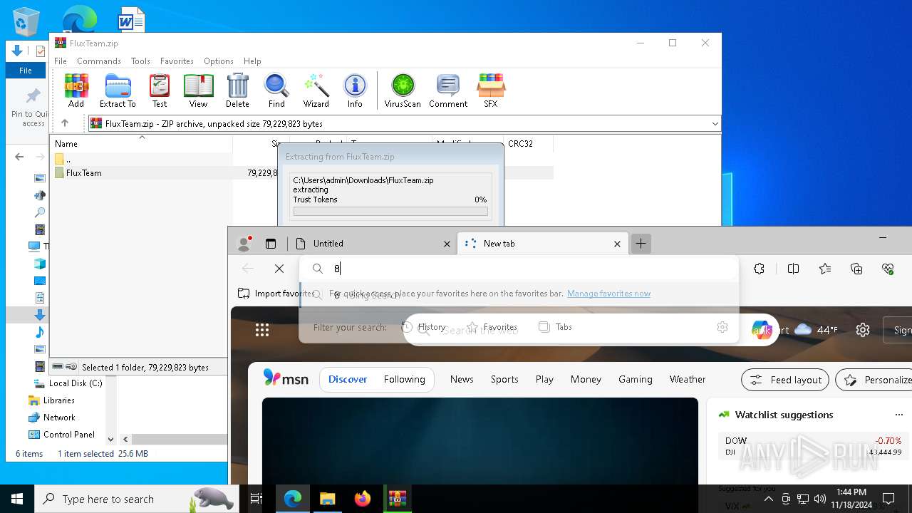Open the Manage favorites now link
912x513 pixels.
point(608,294)
